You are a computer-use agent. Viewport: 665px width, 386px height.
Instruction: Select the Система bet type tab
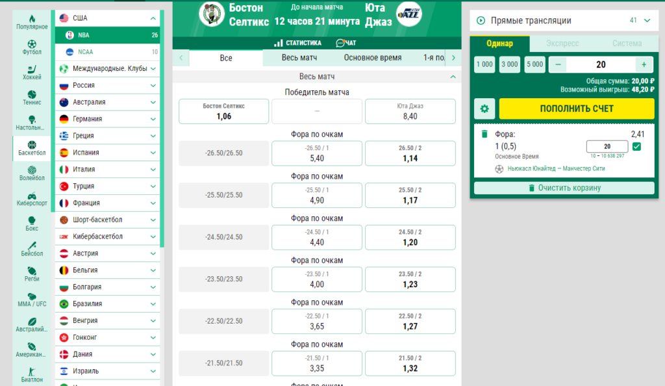tap(627, 44)
